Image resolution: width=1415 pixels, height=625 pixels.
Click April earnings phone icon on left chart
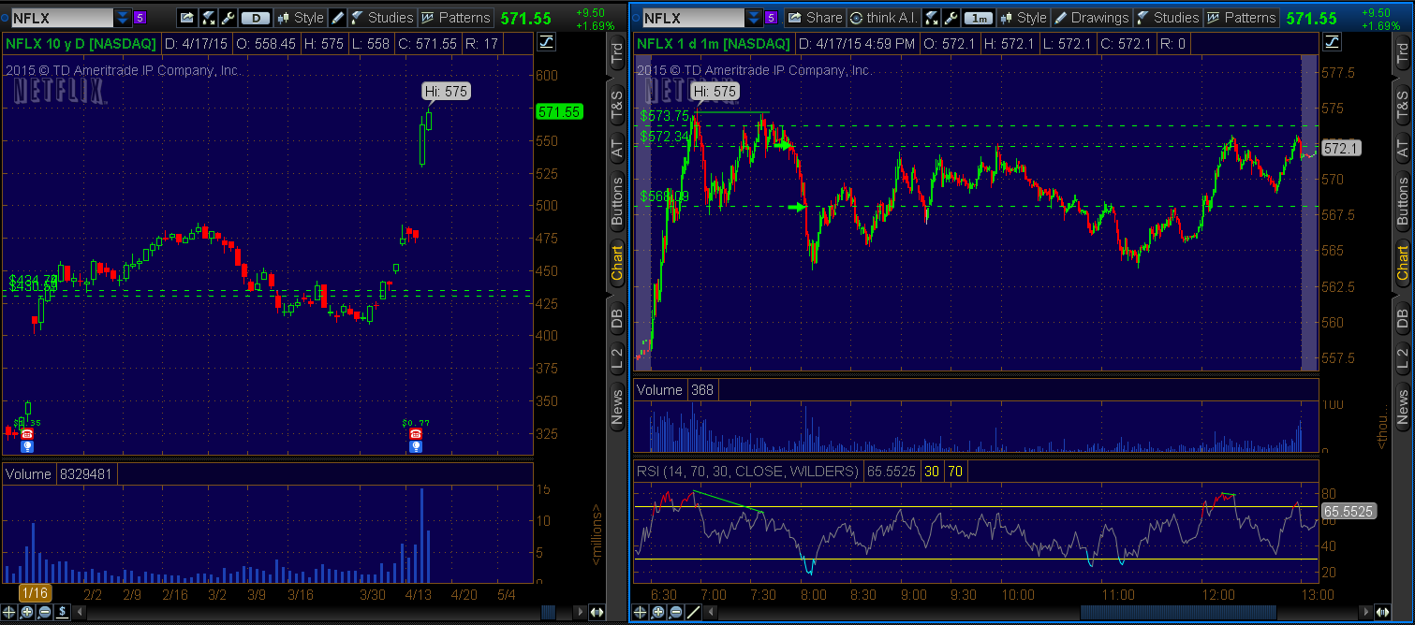pos(416,434)
